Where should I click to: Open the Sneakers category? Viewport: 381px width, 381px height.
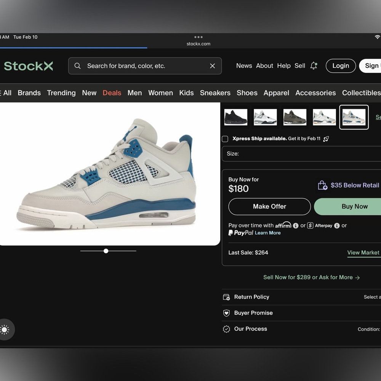pos(215,93)
